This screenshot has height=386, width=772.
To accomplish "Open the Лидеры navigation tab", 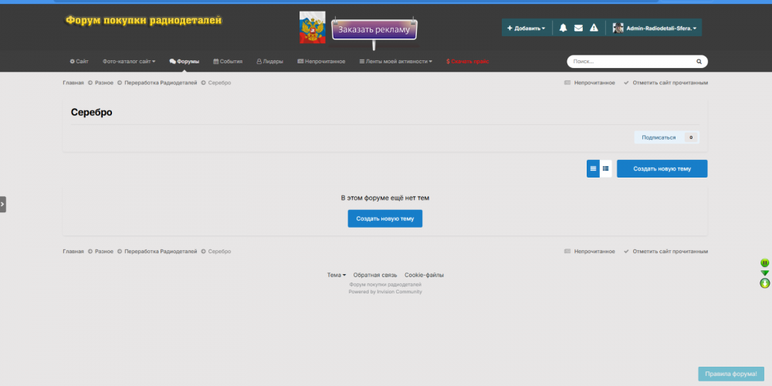I will (269, 61).
